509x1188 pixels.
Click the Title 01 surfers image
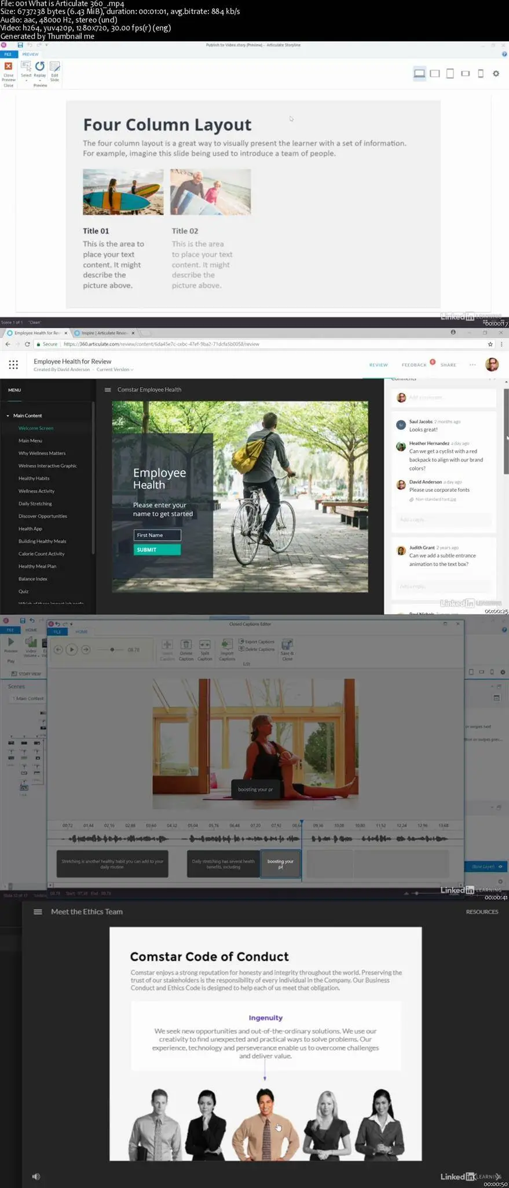[x=123, y=192]
